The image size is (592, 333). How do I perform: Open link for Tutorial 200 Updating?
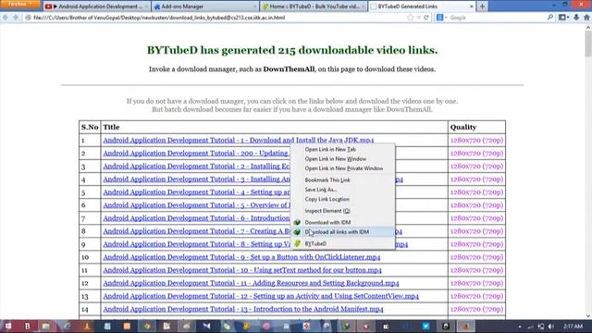(195, 154)
